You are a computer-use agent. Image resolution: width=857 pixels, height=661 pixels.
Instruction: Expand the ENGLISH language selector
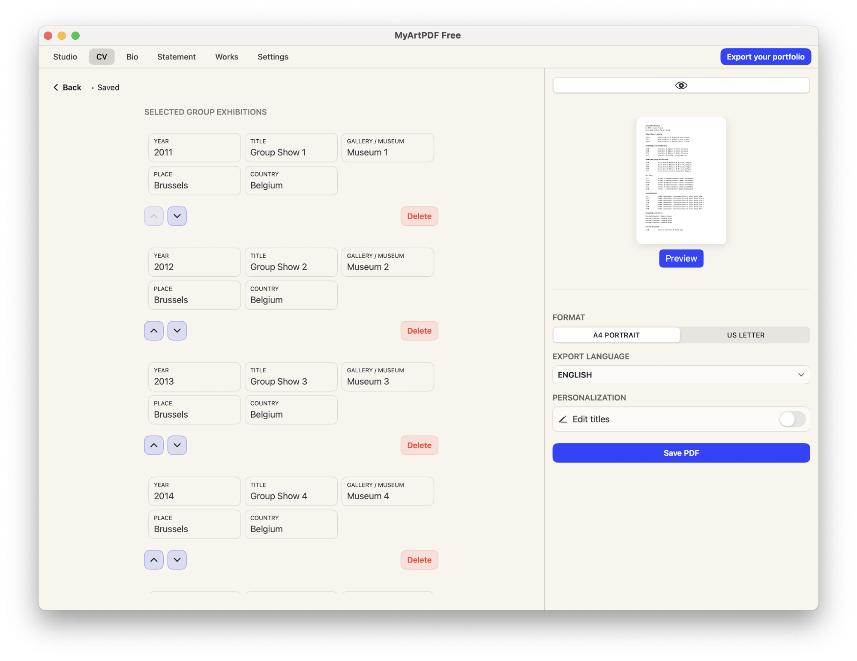681,374
